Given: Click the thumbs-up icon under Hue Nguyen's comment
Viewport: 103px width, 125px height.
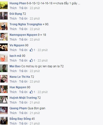Looking at the screenshot, I should pyautogui.click(x=31, y=92).
